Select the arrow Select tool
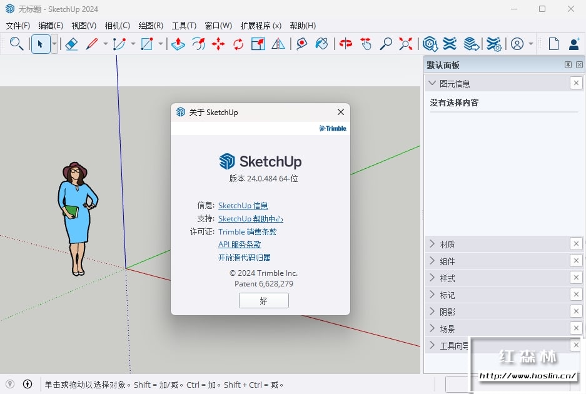Image resolution: width=586 pixels, height=394 pixels. 41,44
